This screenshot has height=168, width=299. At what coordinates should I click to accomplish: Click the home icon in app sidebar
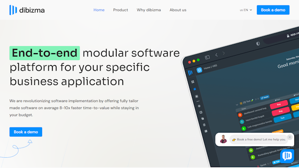195,89
